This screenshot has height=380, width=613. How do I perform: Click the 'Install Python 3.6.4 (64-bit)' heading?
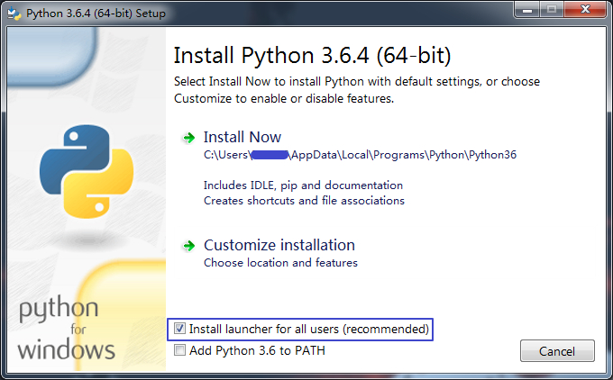pos(313,56)
